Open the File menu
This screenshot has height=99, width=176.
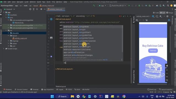click(5, 2)
